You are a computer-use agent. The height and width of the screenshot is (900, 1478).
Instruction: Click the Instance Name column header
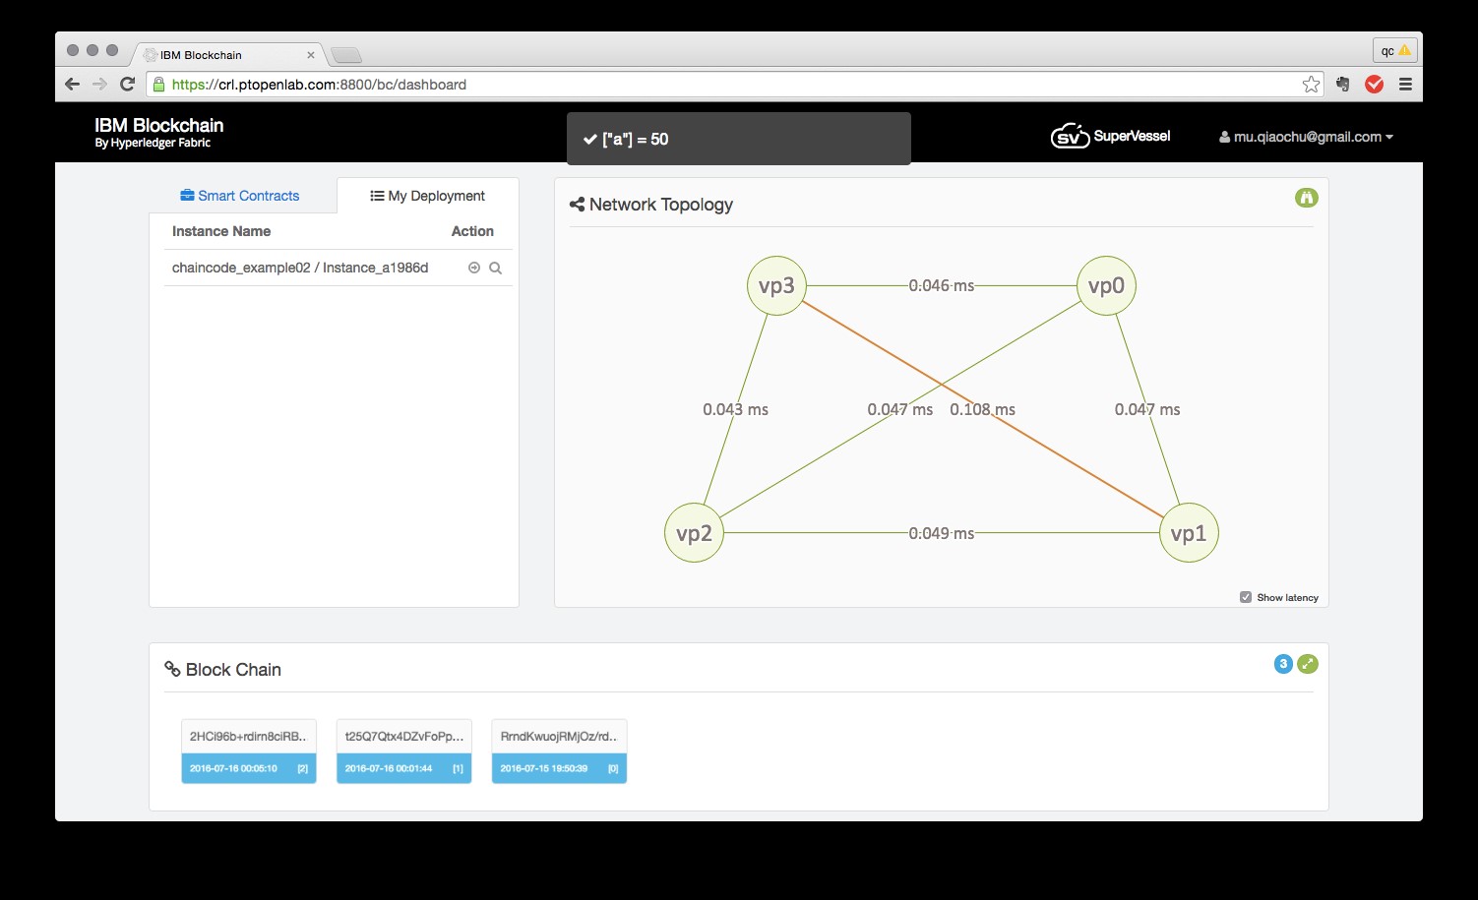click(x=221, y=231)
